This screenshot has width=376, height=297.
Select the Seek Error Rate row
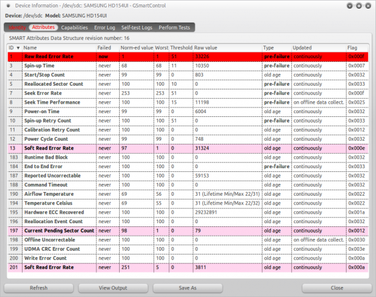pos(188,93)
